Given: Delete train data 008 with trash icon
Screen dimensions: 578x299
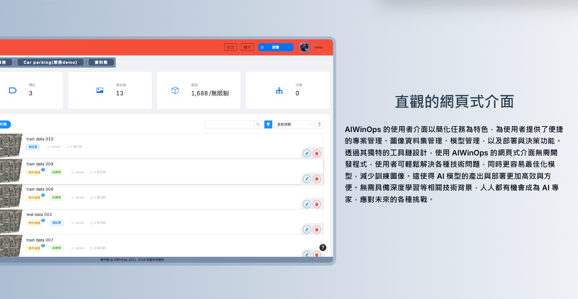Looking at the screenshot, I should click(317, 204).
